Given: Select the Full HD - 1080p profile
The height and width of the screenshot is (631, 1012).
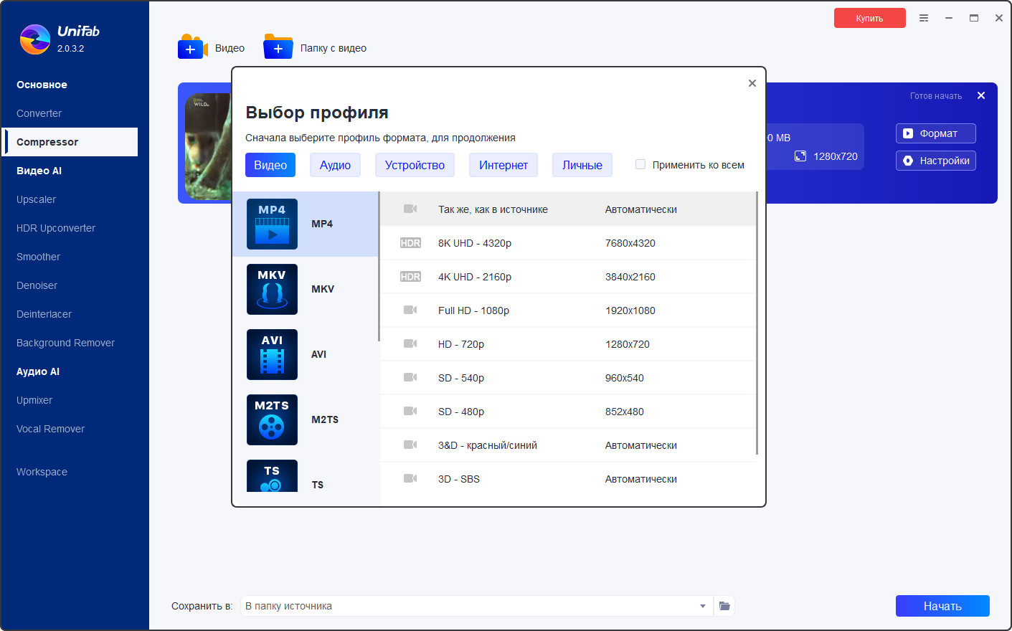Looking at the screenshot, I should click(568, 310).
